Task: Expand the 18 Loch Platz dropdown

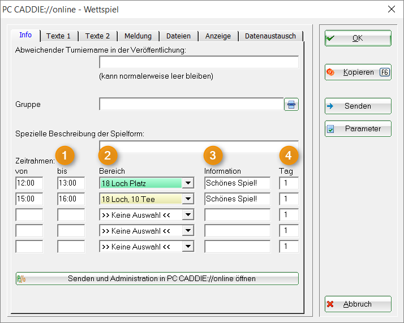Action: 188,183
